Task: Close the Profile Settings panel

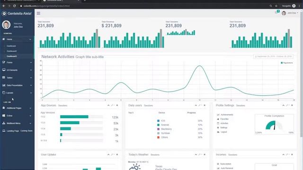Action: coord(292,105)
